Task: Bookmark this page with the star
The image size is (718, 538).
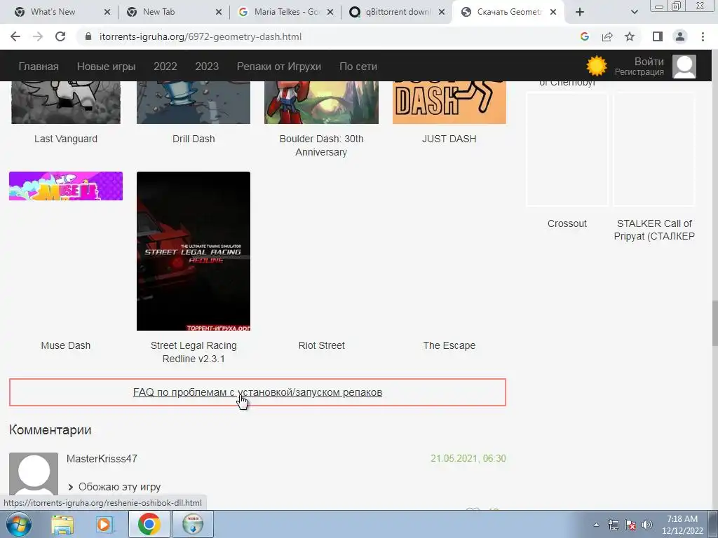Action: [x=630, y=36]
